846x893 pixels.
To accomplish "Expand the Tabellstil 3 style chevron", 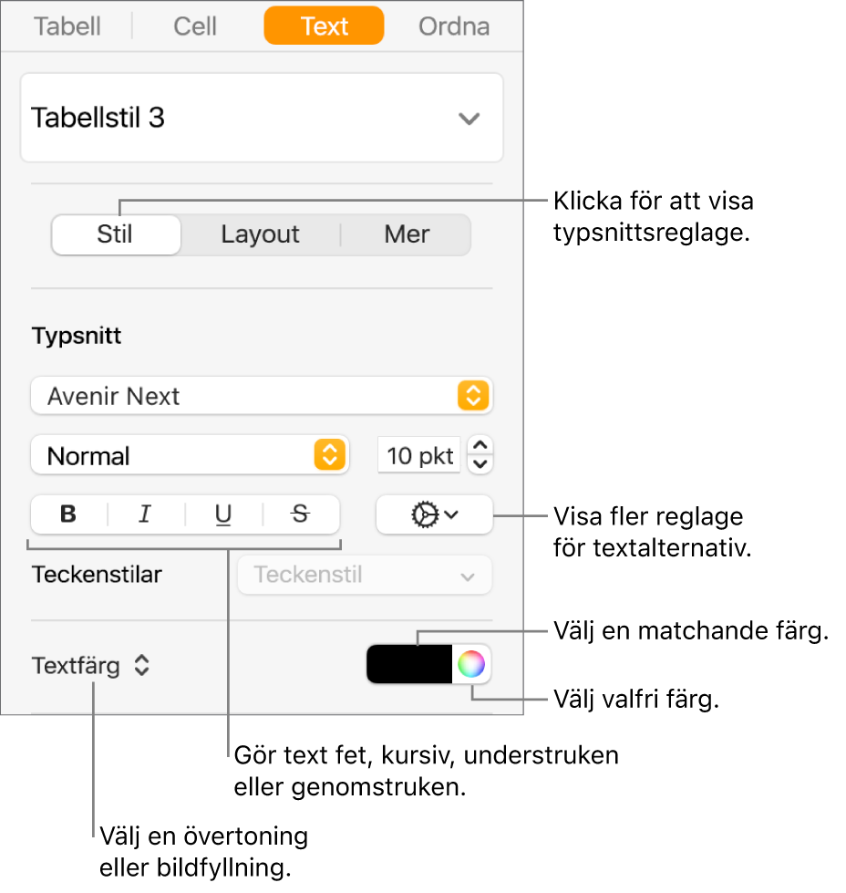I will point(469,119).
